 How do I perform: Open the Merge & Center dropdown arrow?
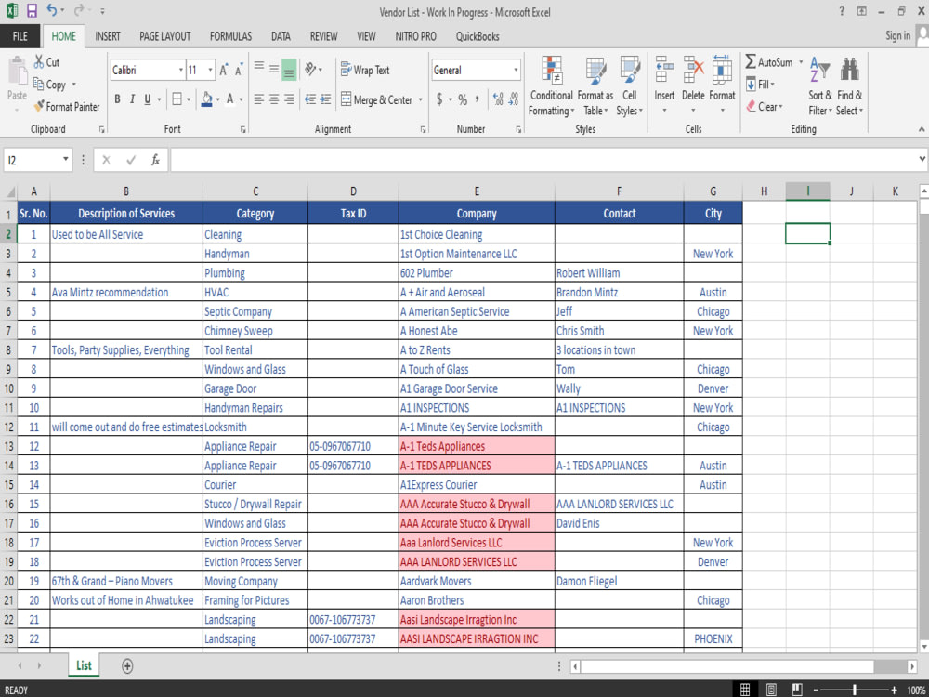coord(420,99)
